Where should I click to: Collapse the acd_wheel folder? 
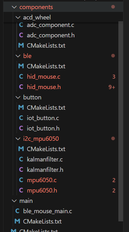(x=18, y=18)
